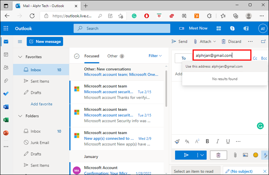269x175 pixels.
Task: Attach a file using the bottom paperclip icon
Action: (x=235, y=155)
